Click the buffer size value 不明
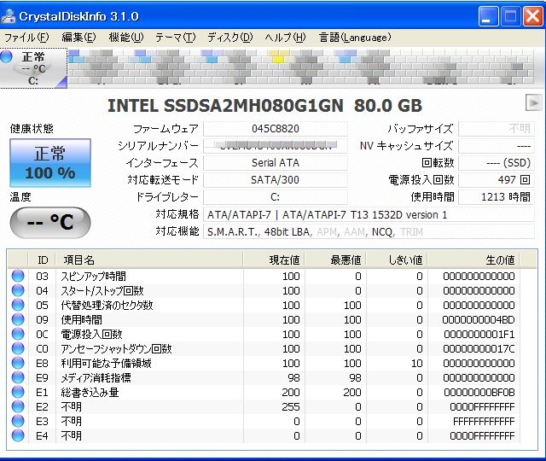Image resolution: width=546 pixels, height=461 pixels. (x=497, y=129)
